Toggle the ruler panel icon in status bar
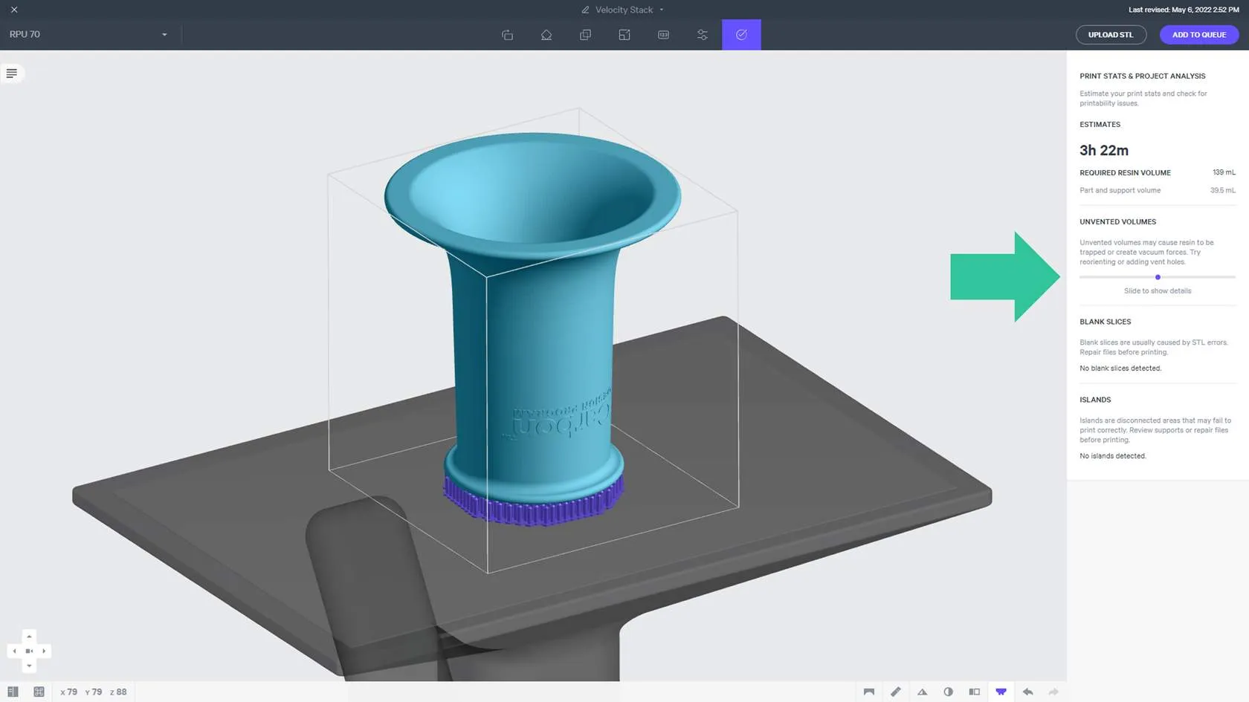This screenshot has width=1249, height=702. [13, 692]
